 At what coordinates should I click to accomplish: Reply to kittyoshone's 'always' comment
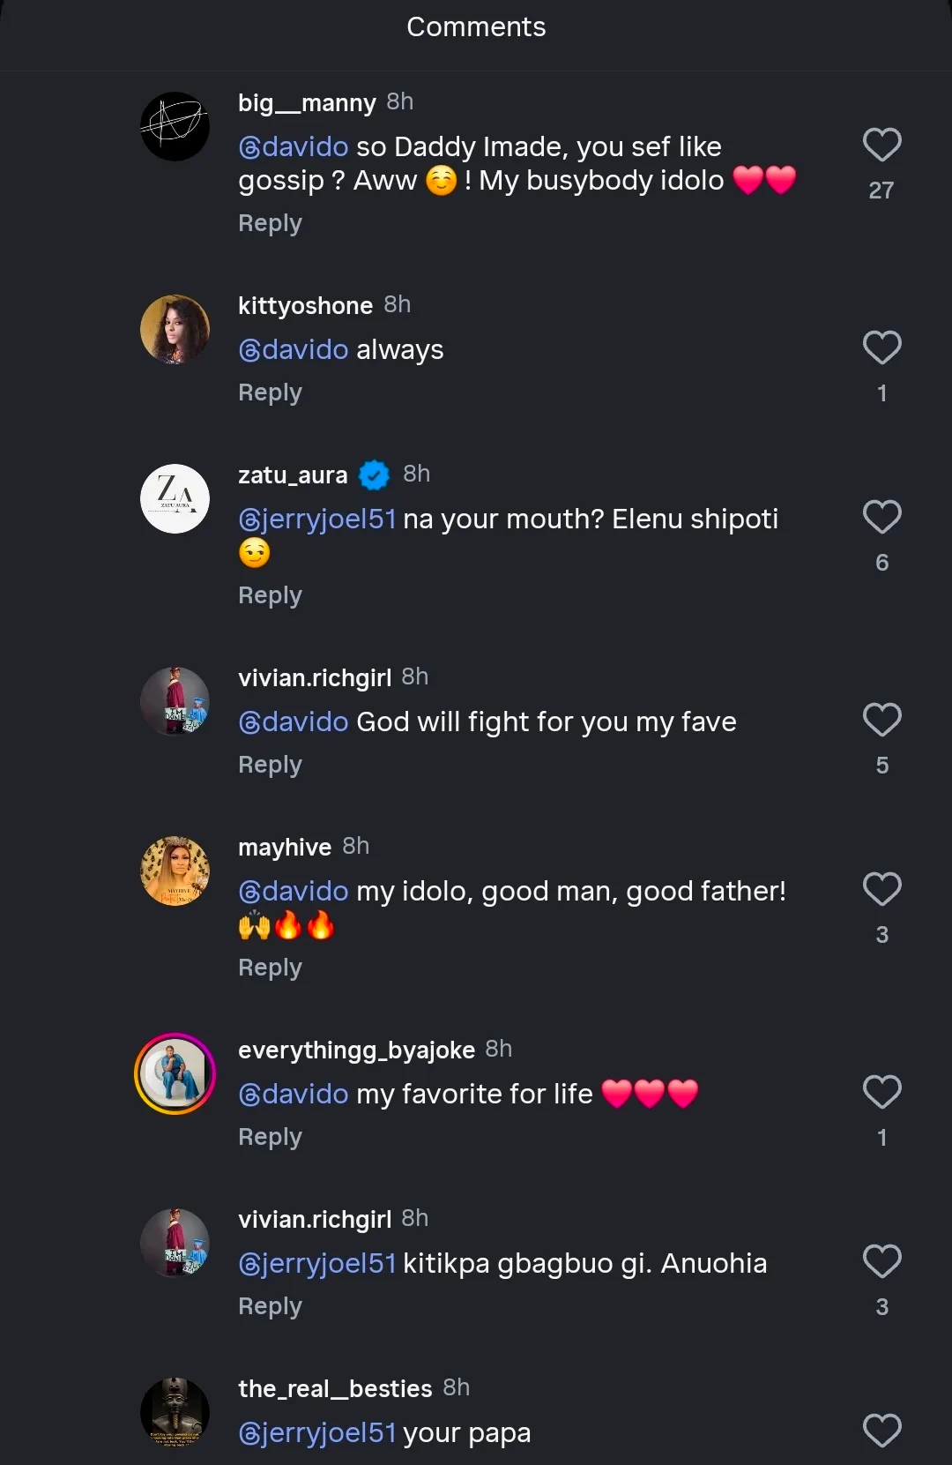pyautogui.click(x=270, y=393)
